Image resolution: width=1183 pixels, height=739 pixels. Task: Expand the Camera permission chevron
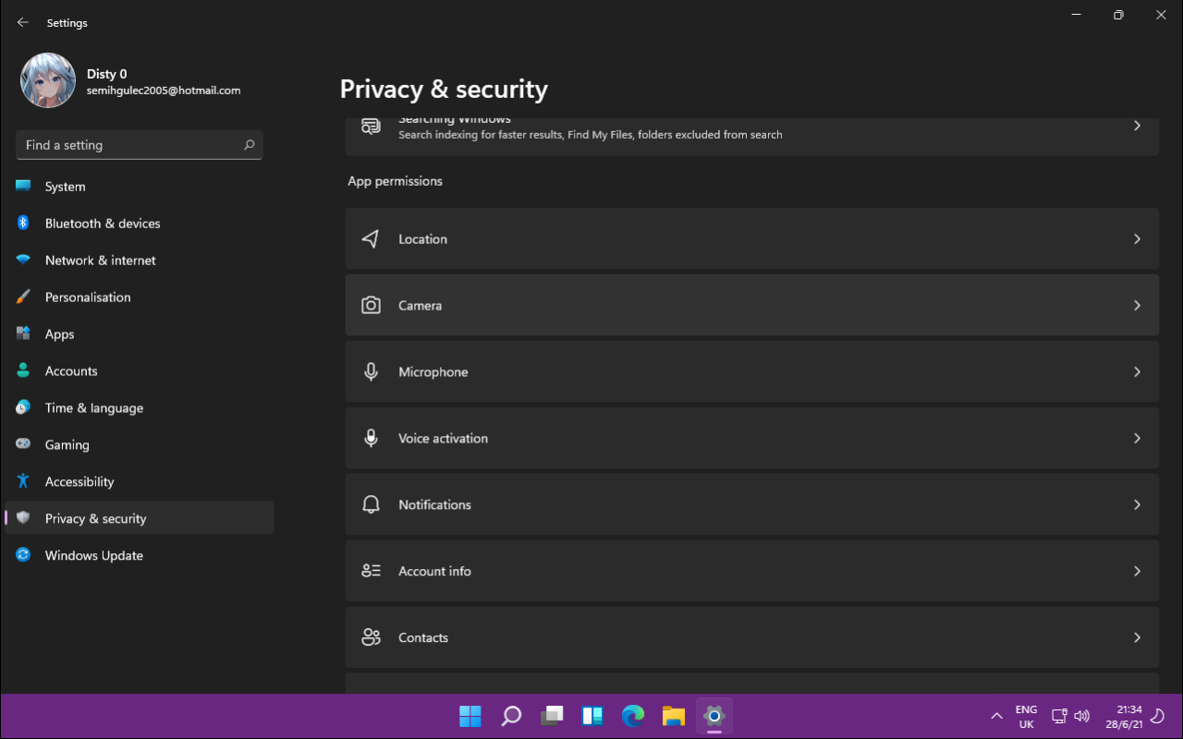1138,306
